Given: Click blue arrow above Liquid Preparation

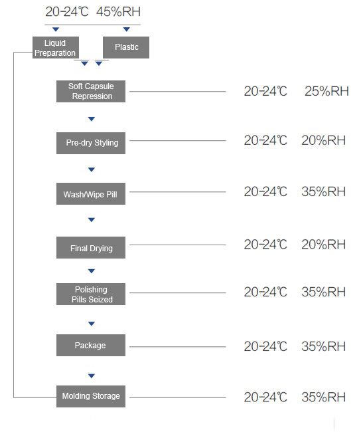Looking at the screenshot, I should [x=56, y=29].
